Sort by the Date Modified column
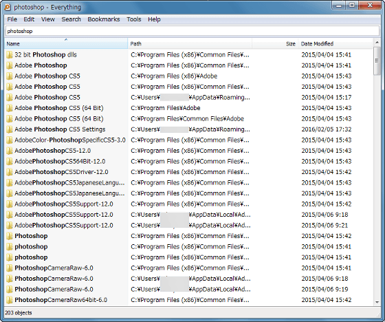 point(335,44)
